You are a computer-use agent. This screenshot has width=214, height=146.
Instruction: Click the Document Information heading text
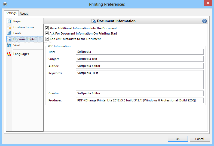[x=116, y=21]
